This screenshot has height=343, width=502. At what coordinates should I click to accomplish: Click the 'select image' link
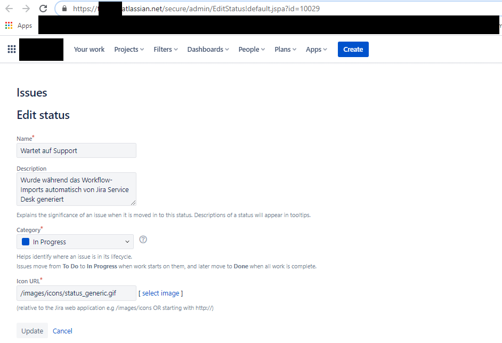[161, 293]
